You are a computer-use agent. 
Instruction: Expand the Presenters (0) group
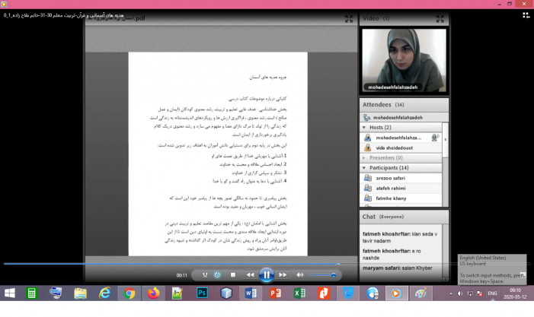coord(364,157)
